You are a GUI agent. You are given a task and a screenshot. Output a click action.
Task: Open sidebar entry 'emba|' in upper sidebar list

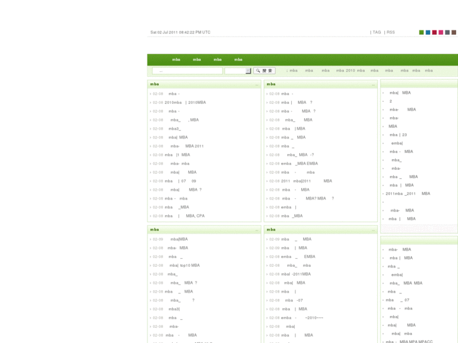[397, 143]
